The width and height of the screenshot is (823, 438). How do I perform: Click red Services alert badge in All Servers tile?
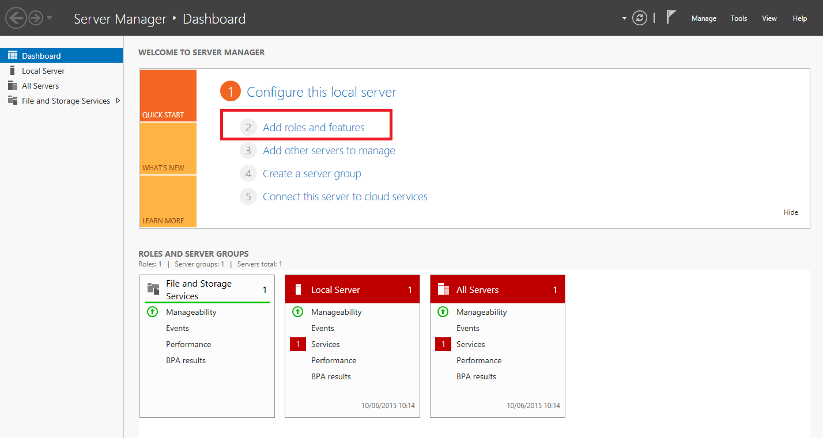(443, 344)
